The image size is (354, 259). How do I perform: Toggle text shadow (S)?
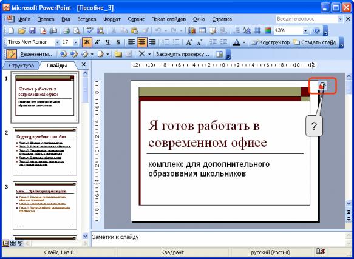tap(118, 42)
